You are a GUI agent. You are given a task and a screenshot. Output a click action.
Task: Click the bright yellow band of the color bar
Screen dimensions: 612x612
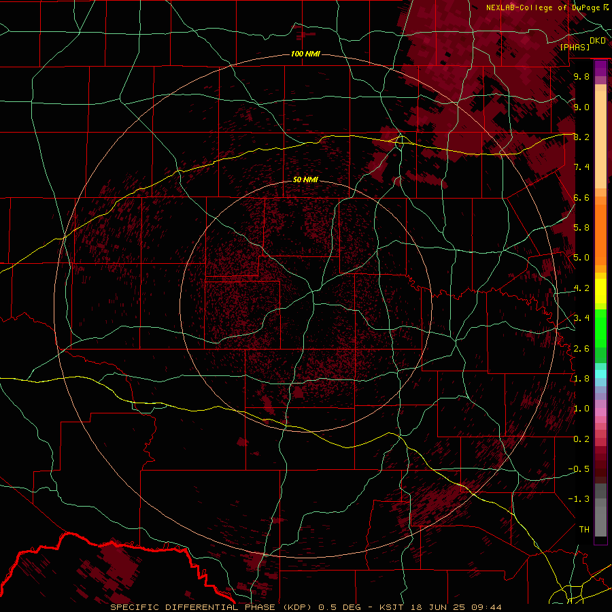click(600, 291)
